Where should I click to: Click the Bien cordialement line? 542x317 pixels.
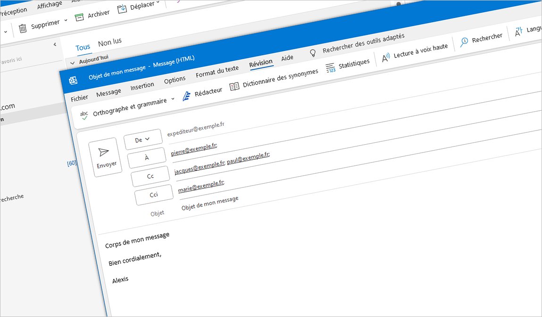pyautogui.click(x=135, y=259)
